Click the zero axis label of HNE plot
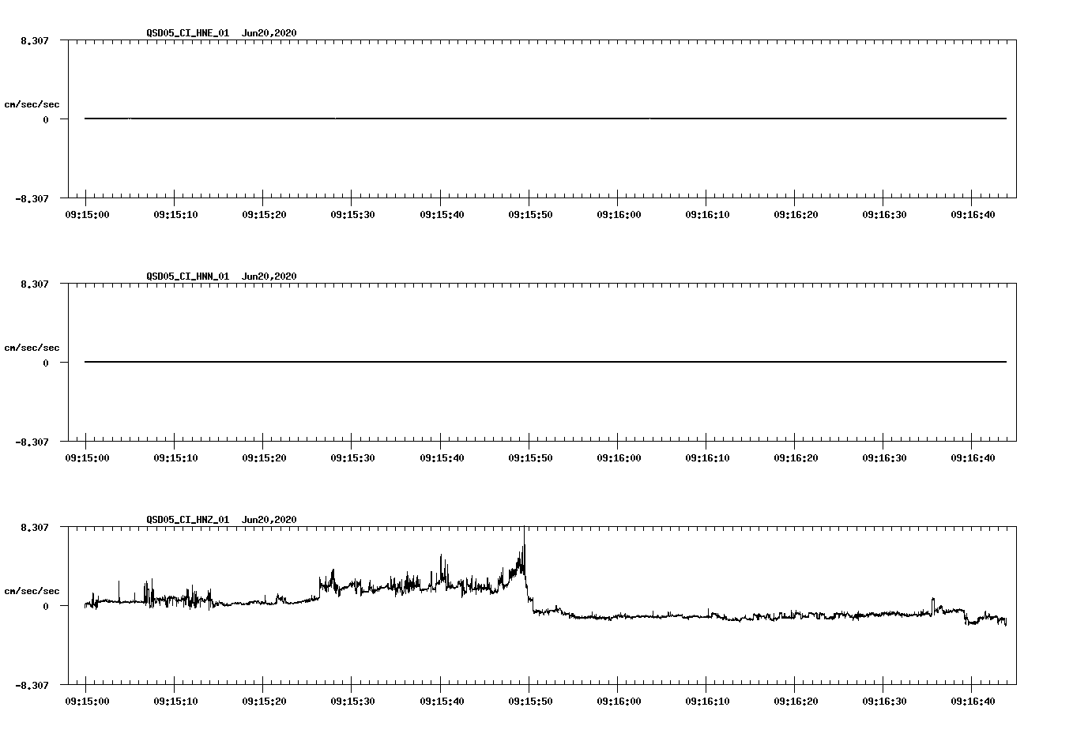Image resolution: width=1073 pixels, height=730 pixels. click(x=46, y=119)
